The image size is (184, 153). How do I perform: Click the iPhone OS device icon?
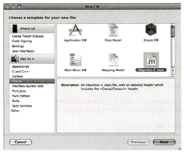(15, 29)
